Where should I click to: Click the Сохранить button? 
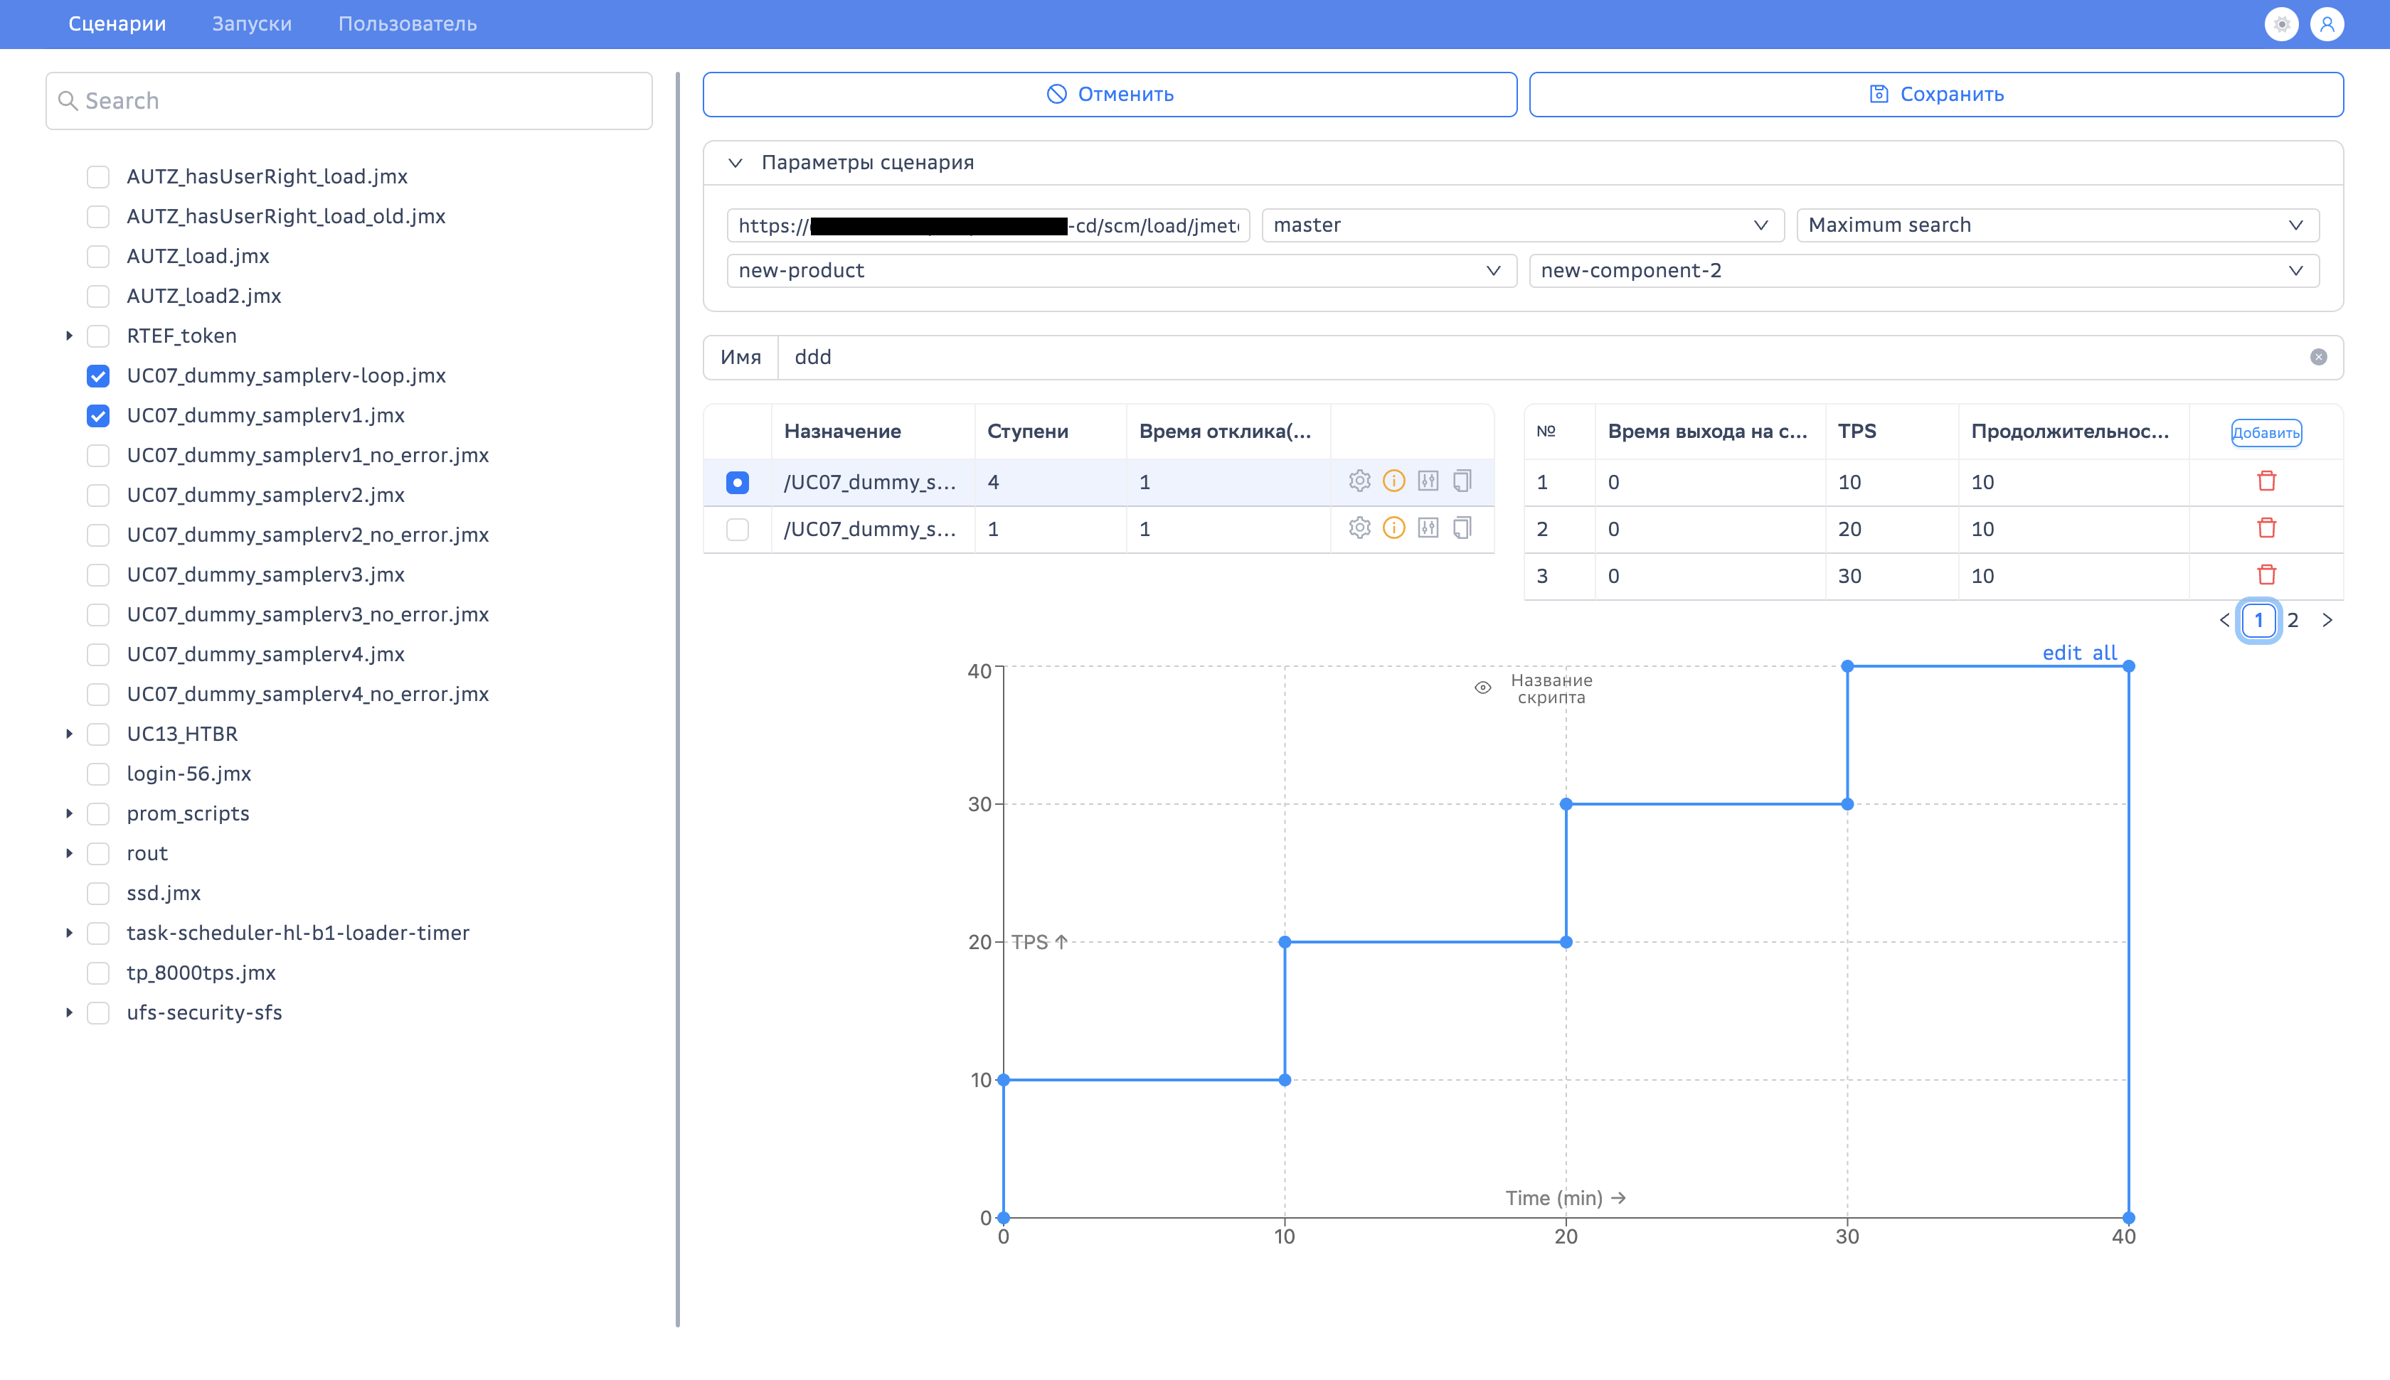[1936, 94]
